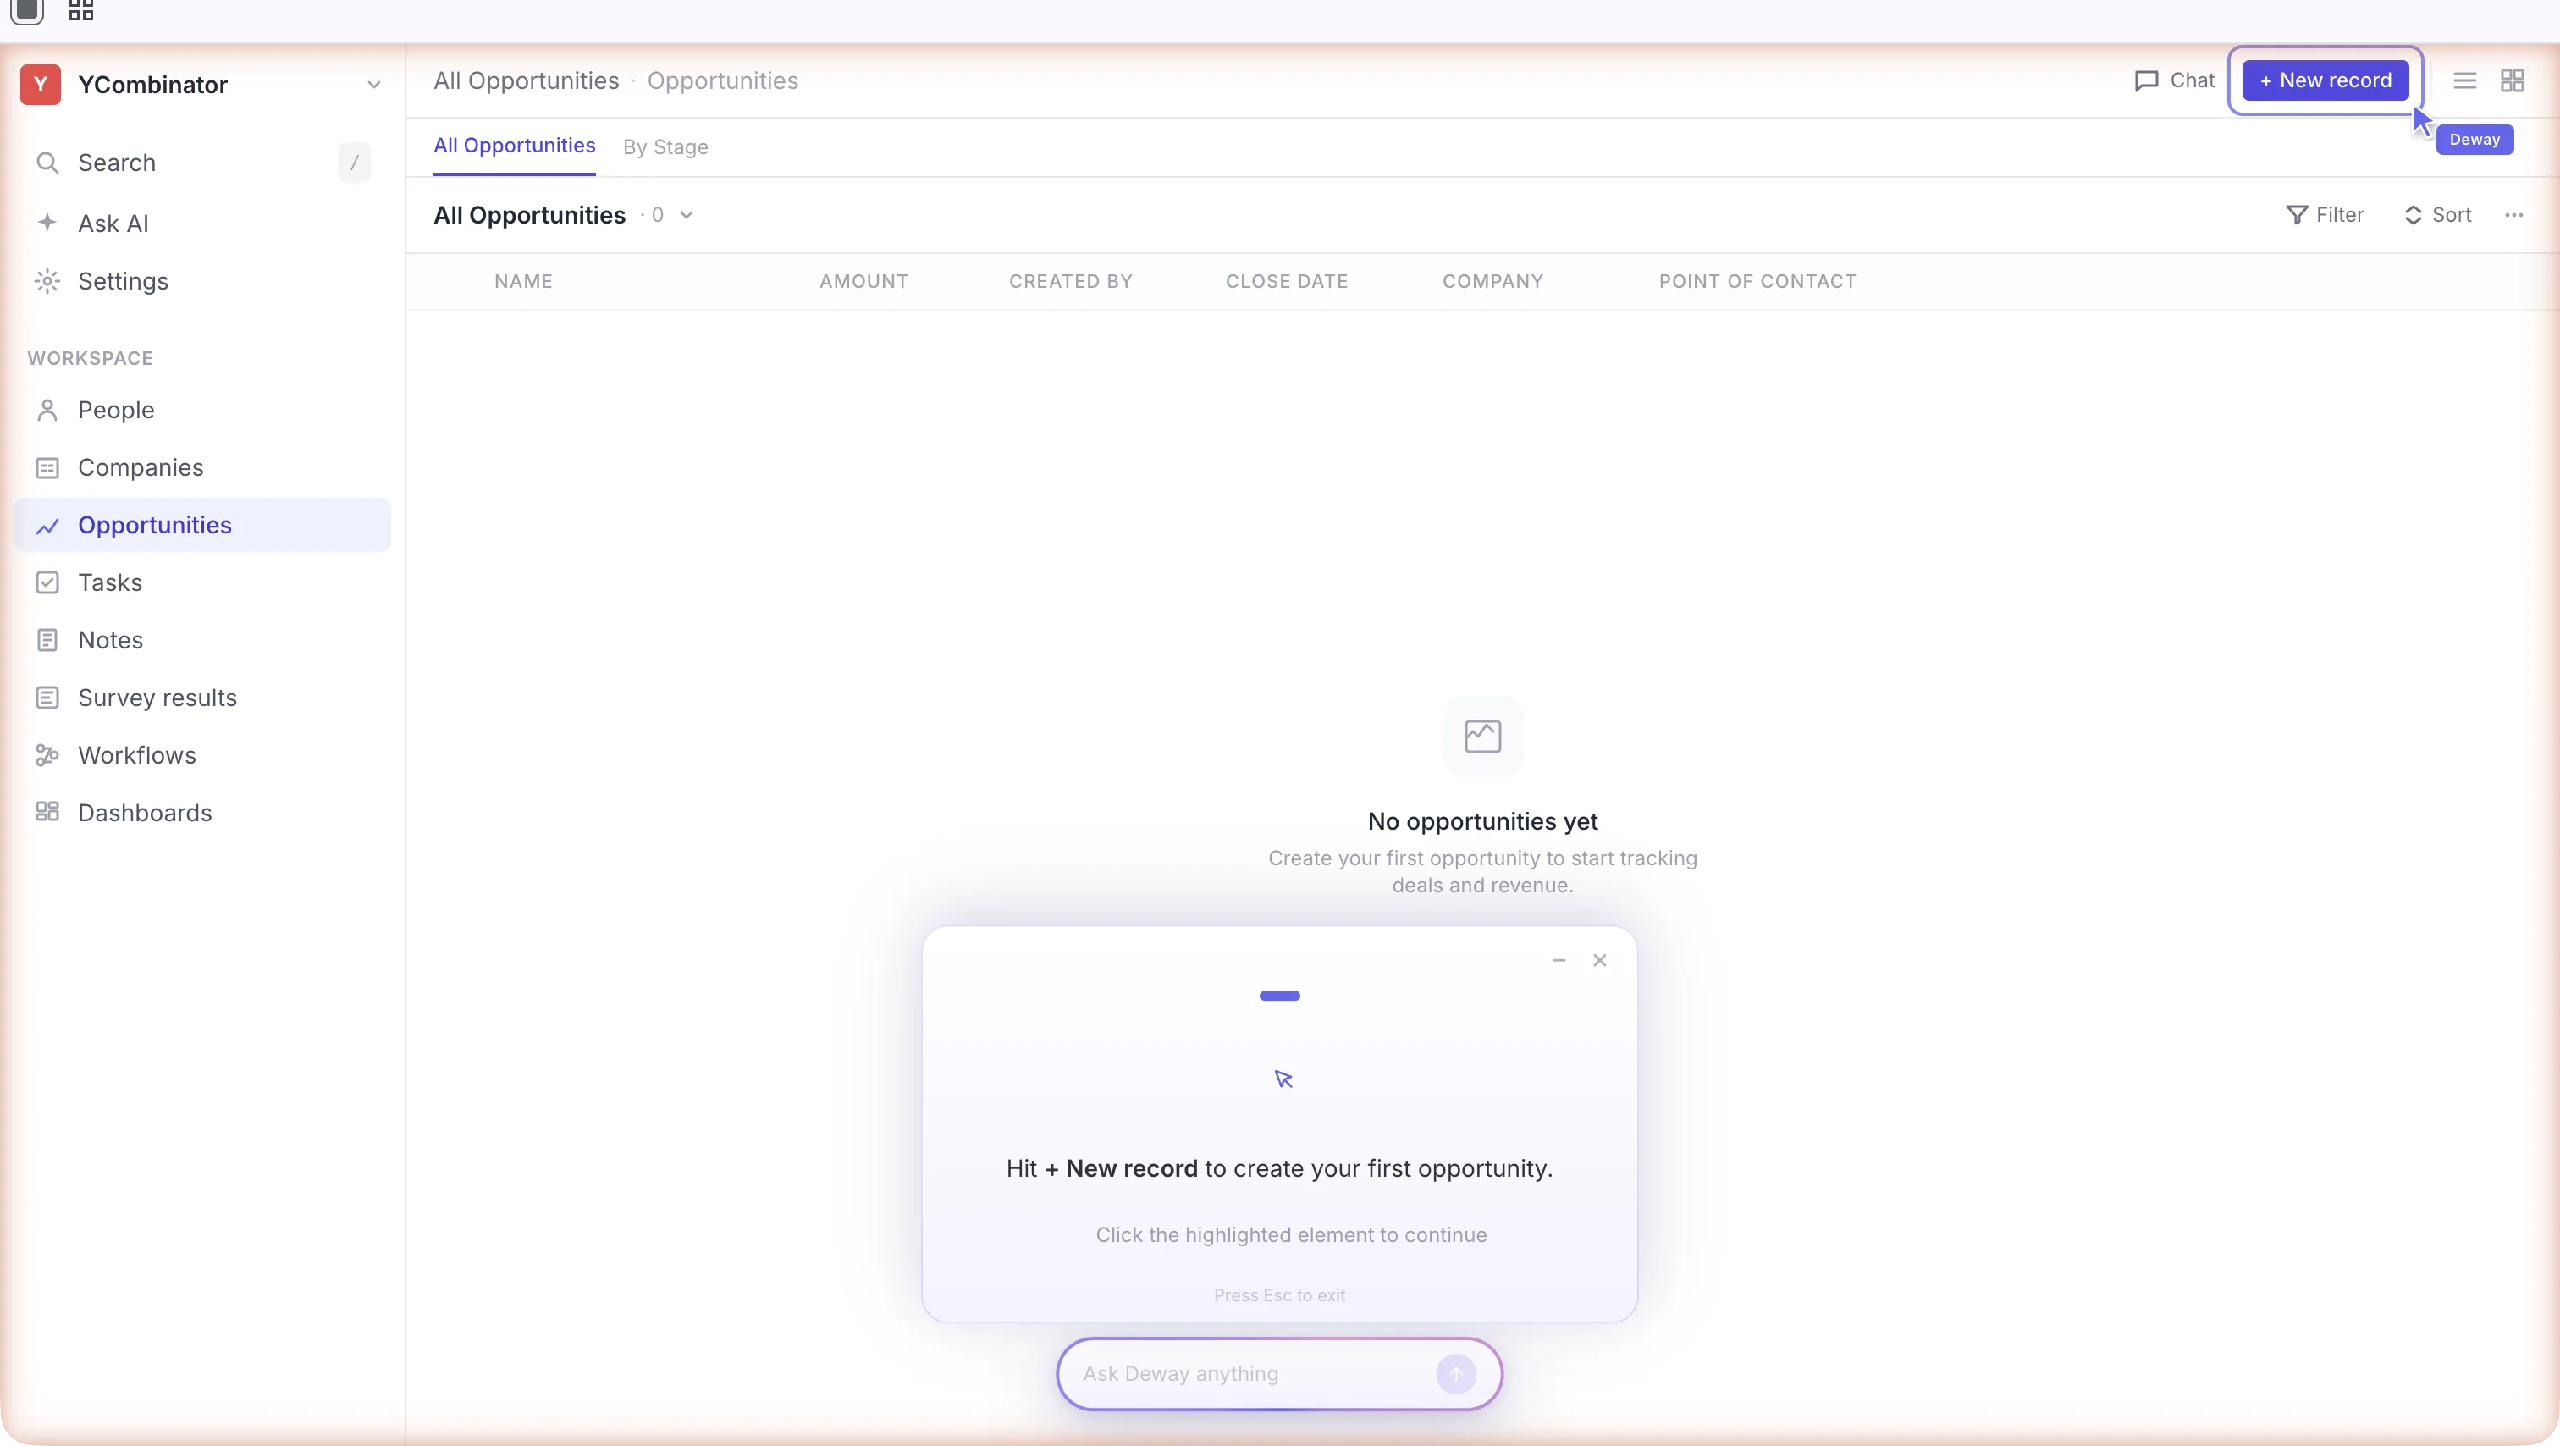This screenshot has width=2560, height=1446.
Task: Open the Notes section
Action: point(111,639)
